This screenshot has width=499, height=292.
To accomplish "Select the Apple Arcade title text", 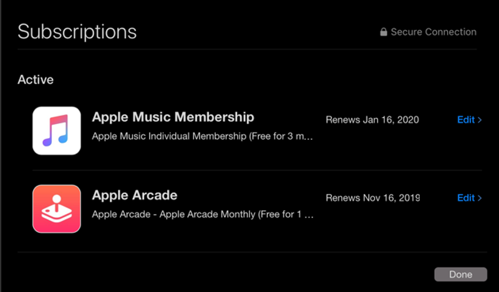I will [134, 195].
